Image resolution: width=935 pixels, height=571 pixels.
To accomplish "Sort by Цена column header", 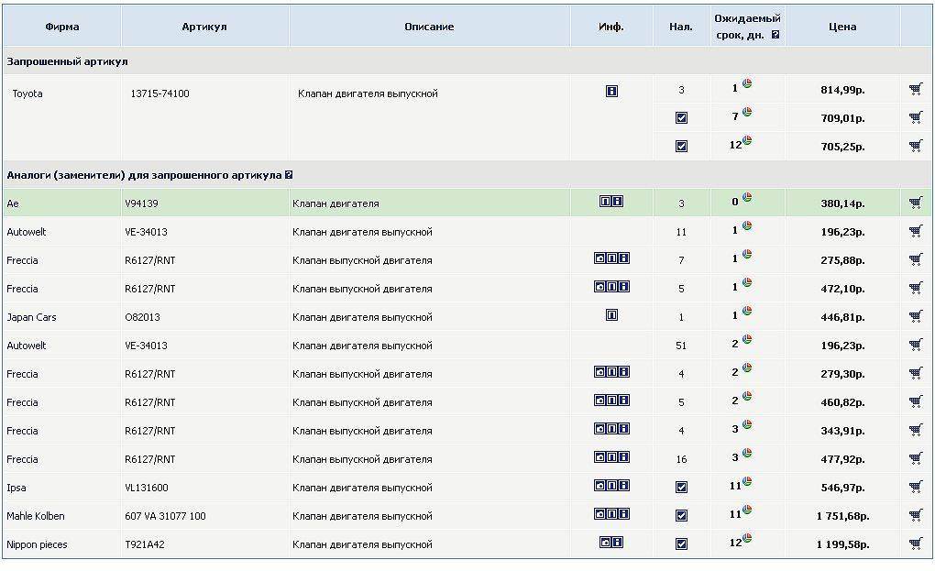I will pyautogui.click(x=841, y=27).
